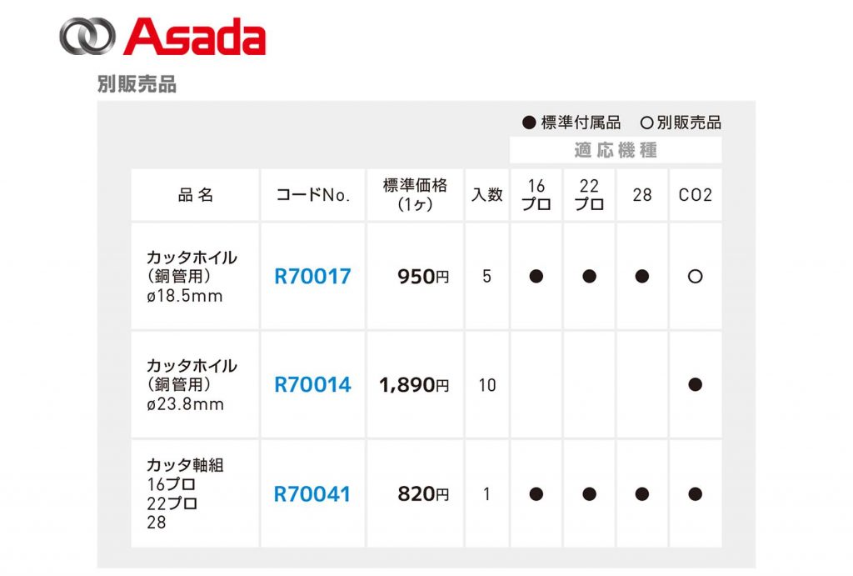Screen dimensions: 853x576
Task: Select the 適応機種 header cell
Action: [616, 150]
